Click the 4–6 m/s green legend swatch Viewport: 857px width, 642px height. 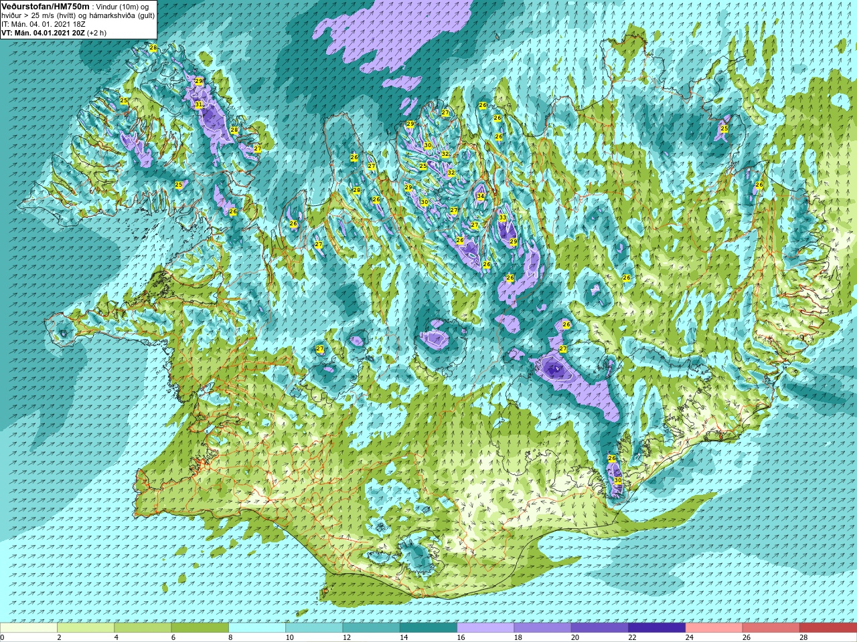(143, 628)
